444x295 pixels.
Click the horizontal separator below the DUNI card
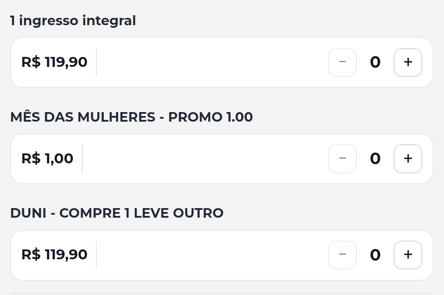click(221, 293)
